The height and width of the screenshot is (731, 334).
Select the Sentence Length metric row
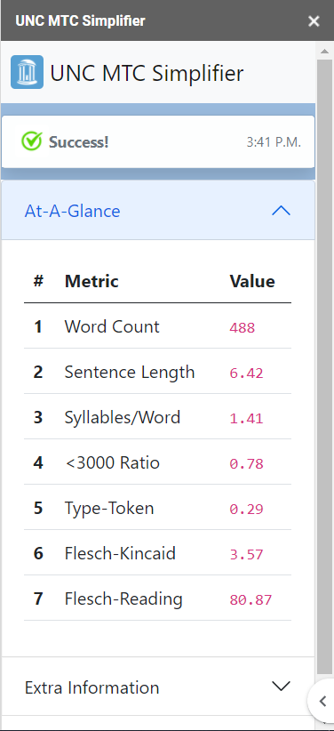tap(157, 372)
